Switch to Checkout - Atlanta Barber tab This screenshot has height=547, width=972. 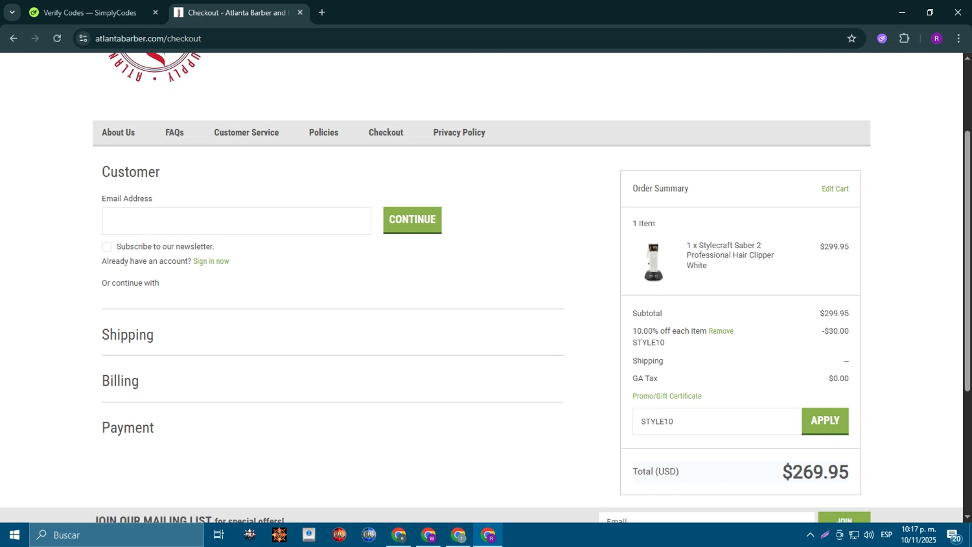pyautogui.click(x=237, y=12)
